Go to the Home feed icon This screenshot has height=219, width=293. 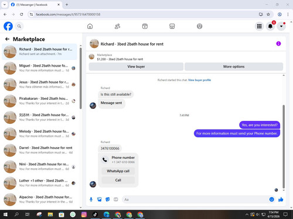pyautogui.click(x=90, y=26)
